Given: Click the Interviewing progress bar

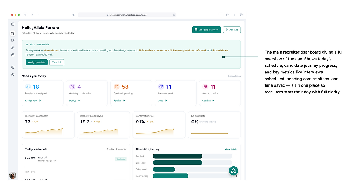Looking at the screenshot, I should [x=193, y=176].
